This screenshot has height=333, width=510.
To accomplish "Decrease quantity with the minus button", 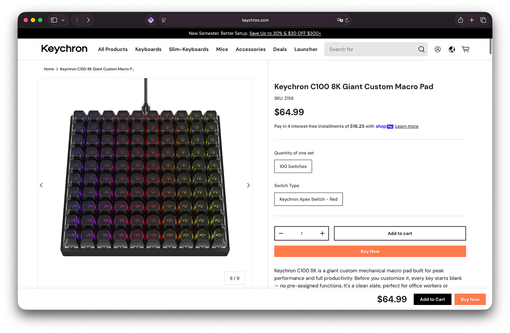I will [x=281, y=234].
